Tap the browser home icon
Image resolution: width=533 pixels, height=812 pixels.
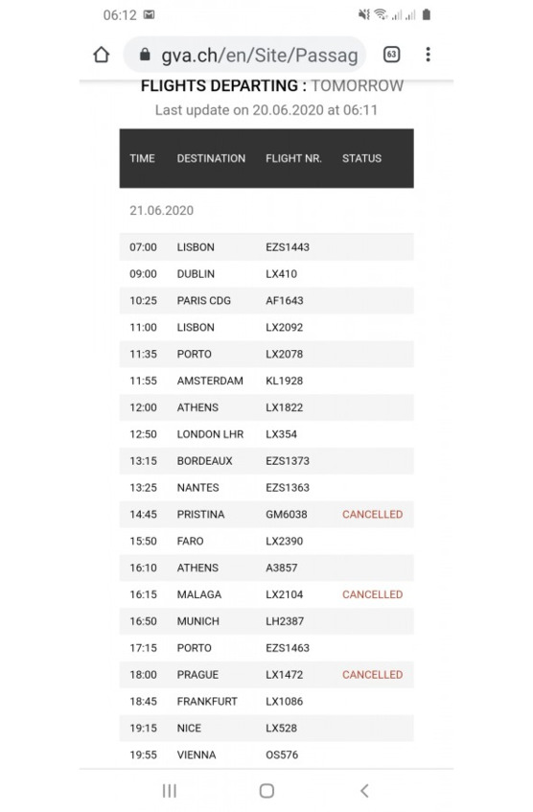point(102,55)
